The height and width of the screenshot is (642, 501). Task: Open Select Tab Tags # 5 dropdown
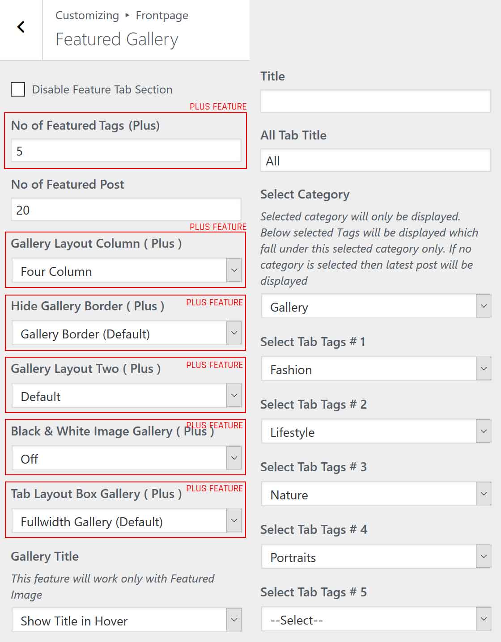[x=376, y=619]
